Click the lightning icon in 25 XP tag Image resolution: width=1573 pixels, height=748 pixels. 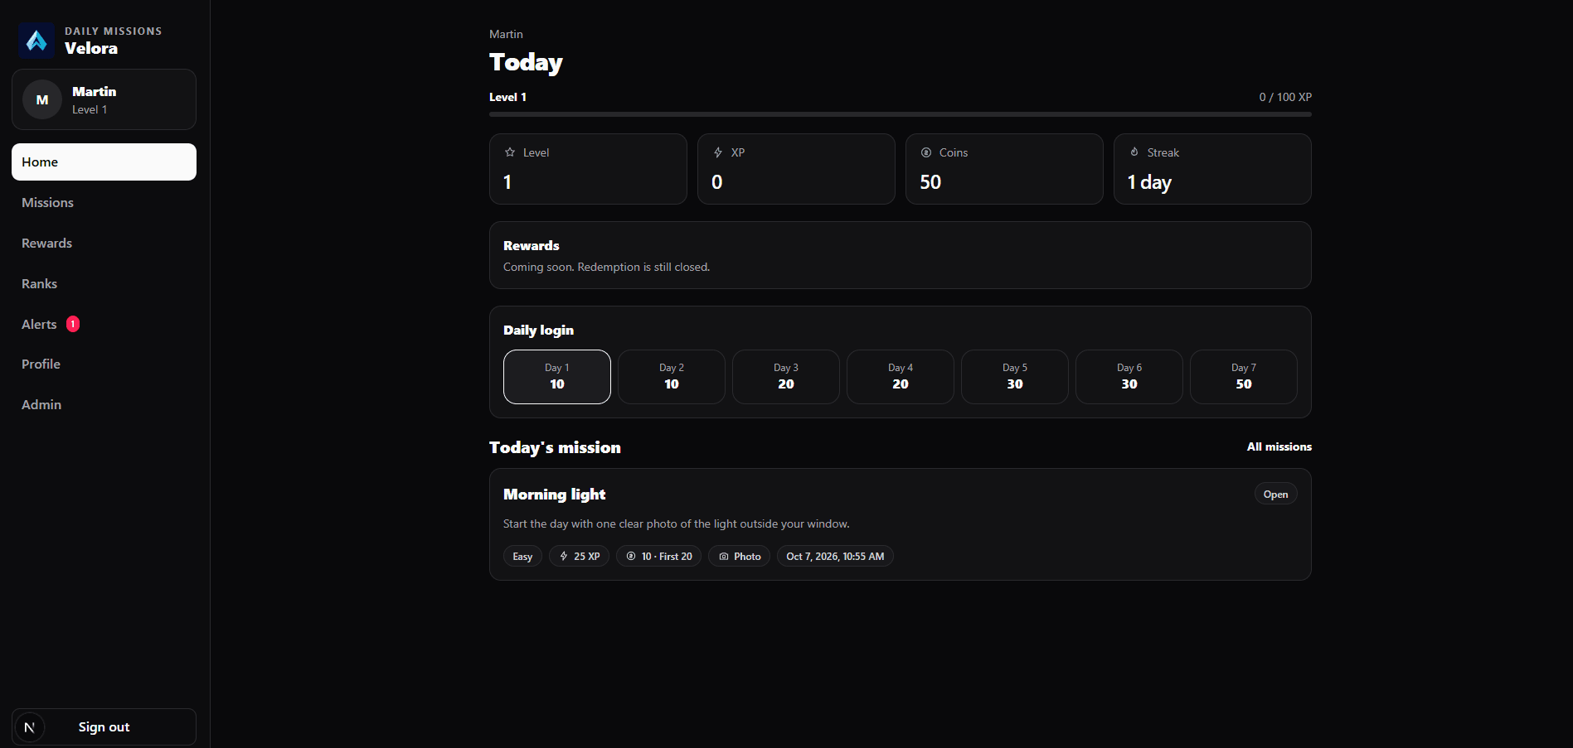tap(564, 557)
